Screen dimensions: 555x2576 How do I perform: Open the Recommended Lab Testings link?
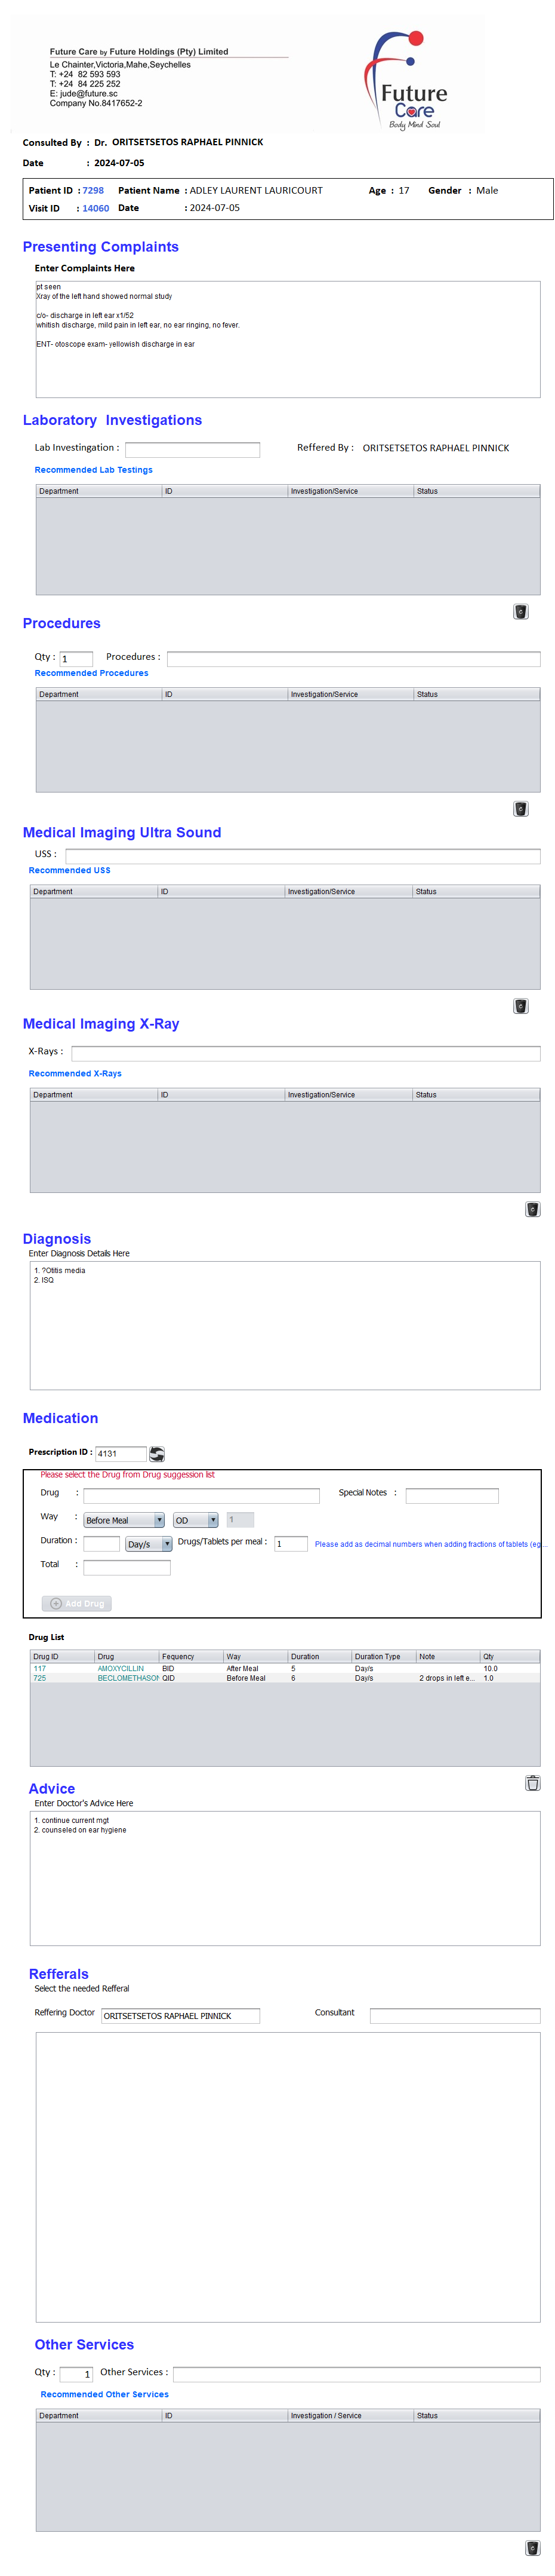click(x=94, y=470)
